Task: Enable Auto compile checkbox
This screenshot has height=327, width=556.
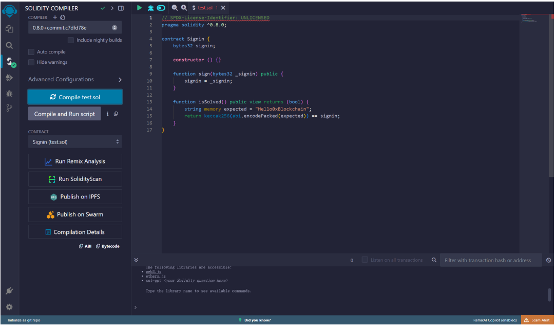Action: pos(31,52)
